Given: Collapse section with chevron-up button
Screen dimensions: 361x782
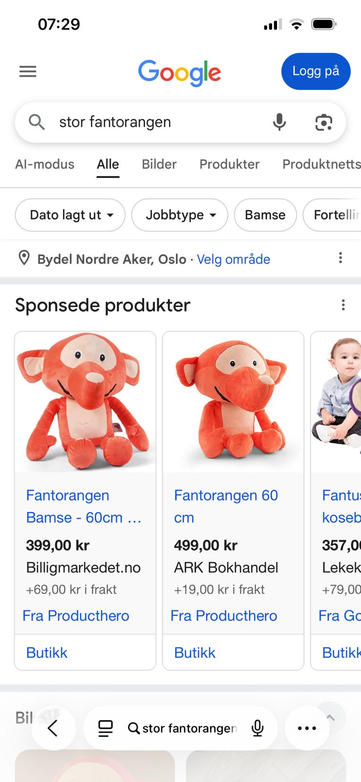Looking at the screenshot, I should pos(331,717).
